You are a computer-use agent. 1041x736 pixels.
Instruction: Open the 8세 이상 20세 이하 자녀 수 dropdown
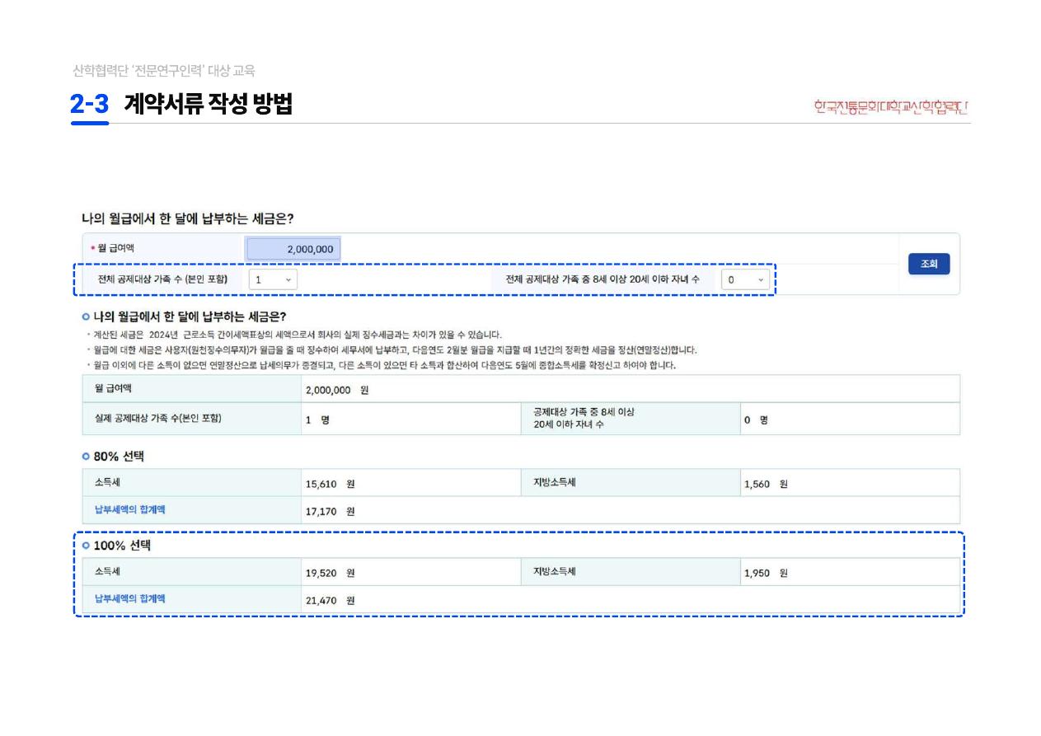click(x=746, y=280)
